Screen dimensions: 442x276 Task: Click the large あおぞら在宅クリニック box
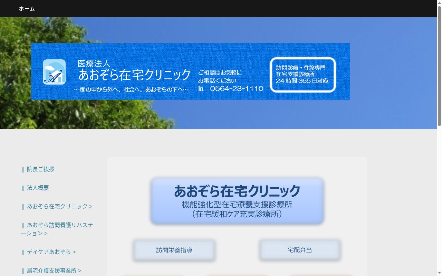(x=237, y=201)
